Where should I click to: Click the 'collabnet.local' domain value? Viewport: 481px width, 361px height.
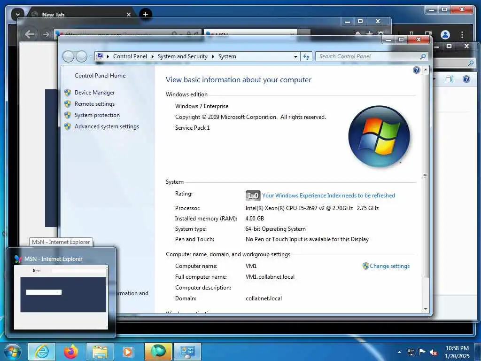[264, 298]
